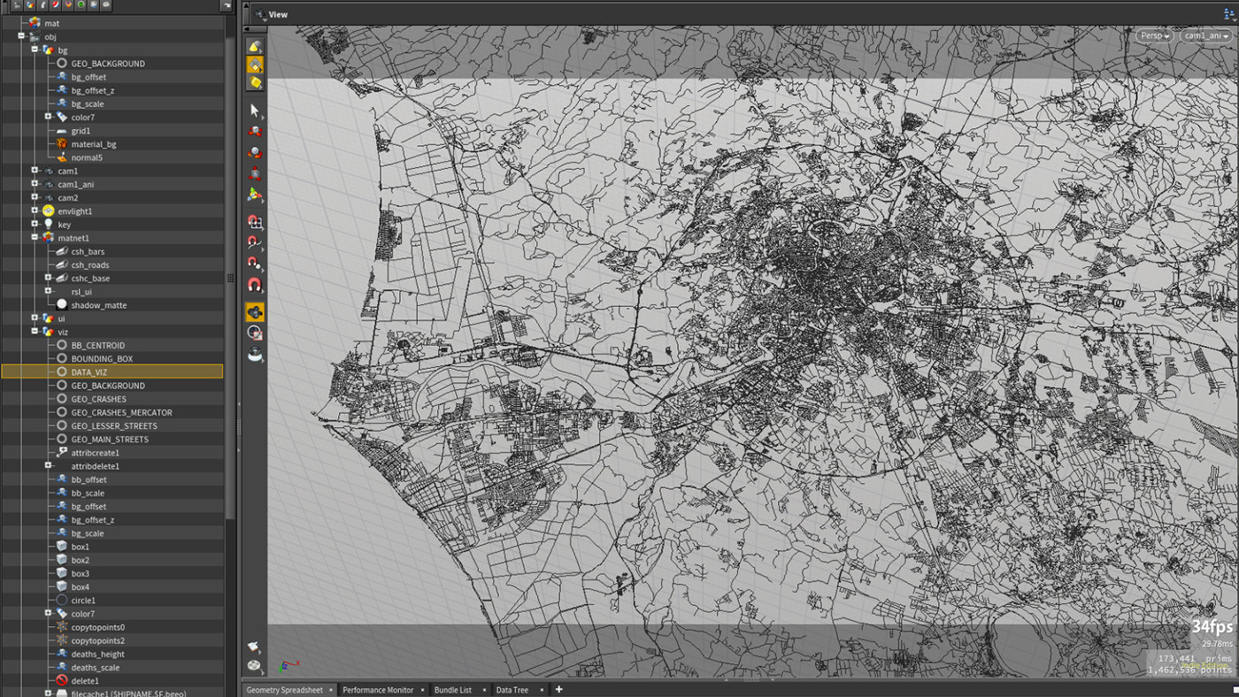Collapse the matnet1 node
This screenshot has height=697, width=1239.
[35, 237]
